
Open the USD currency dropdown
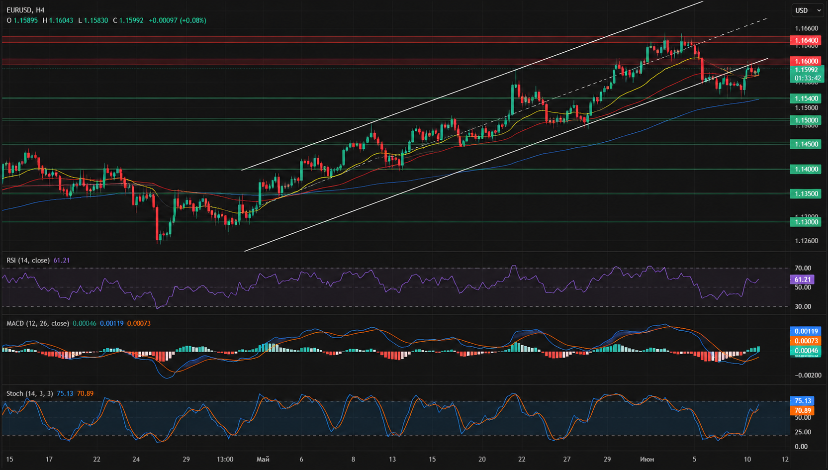point(808,10)
